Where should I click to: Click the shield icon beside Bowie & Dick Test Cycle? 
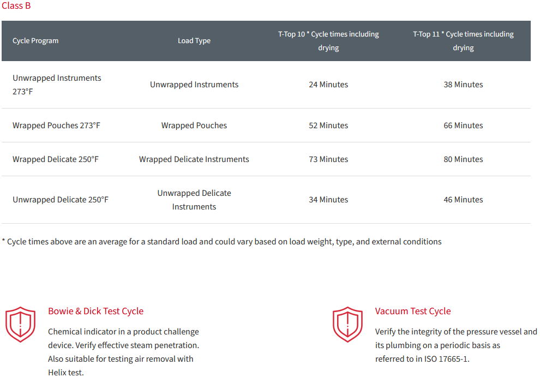point(20,324)
